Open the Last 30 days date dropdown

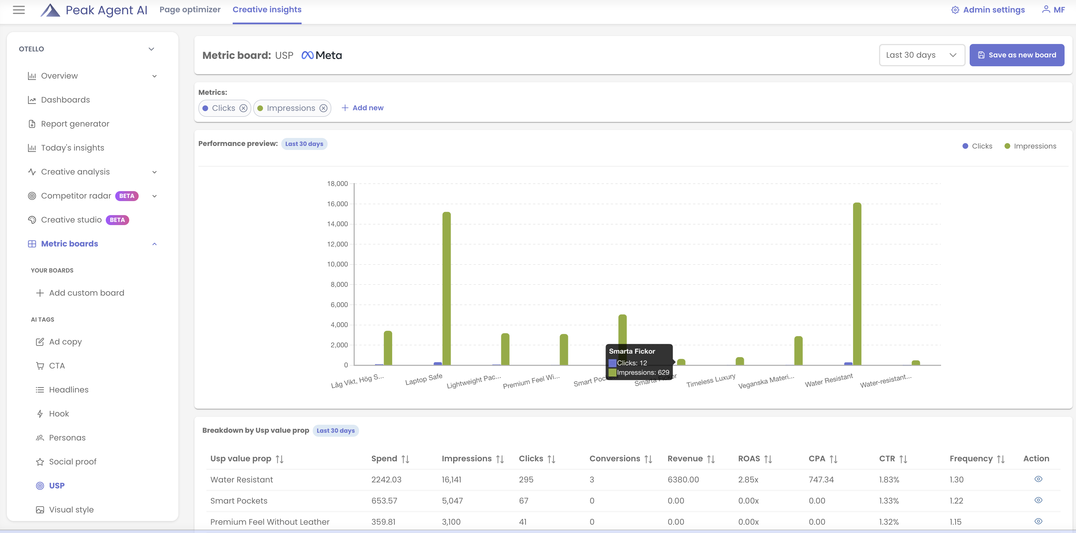tap(921, 55)
